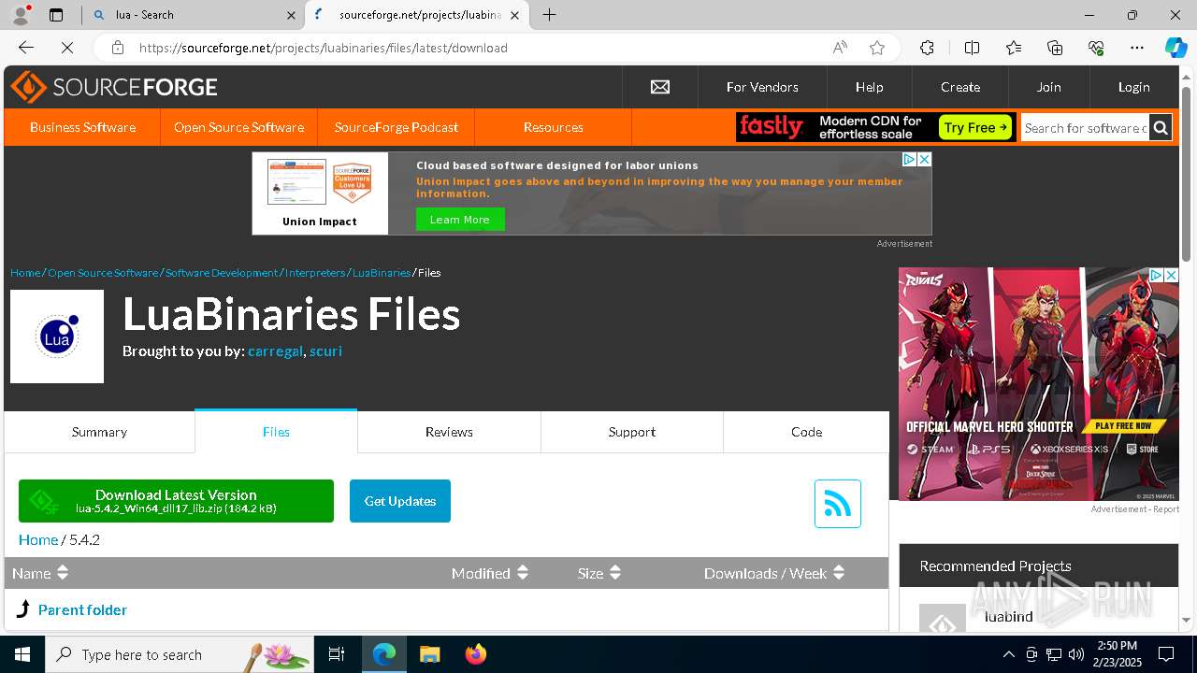Screen dimensions: 1197x673
Task: Click the Lua project logo
Action: click(57, 336)
